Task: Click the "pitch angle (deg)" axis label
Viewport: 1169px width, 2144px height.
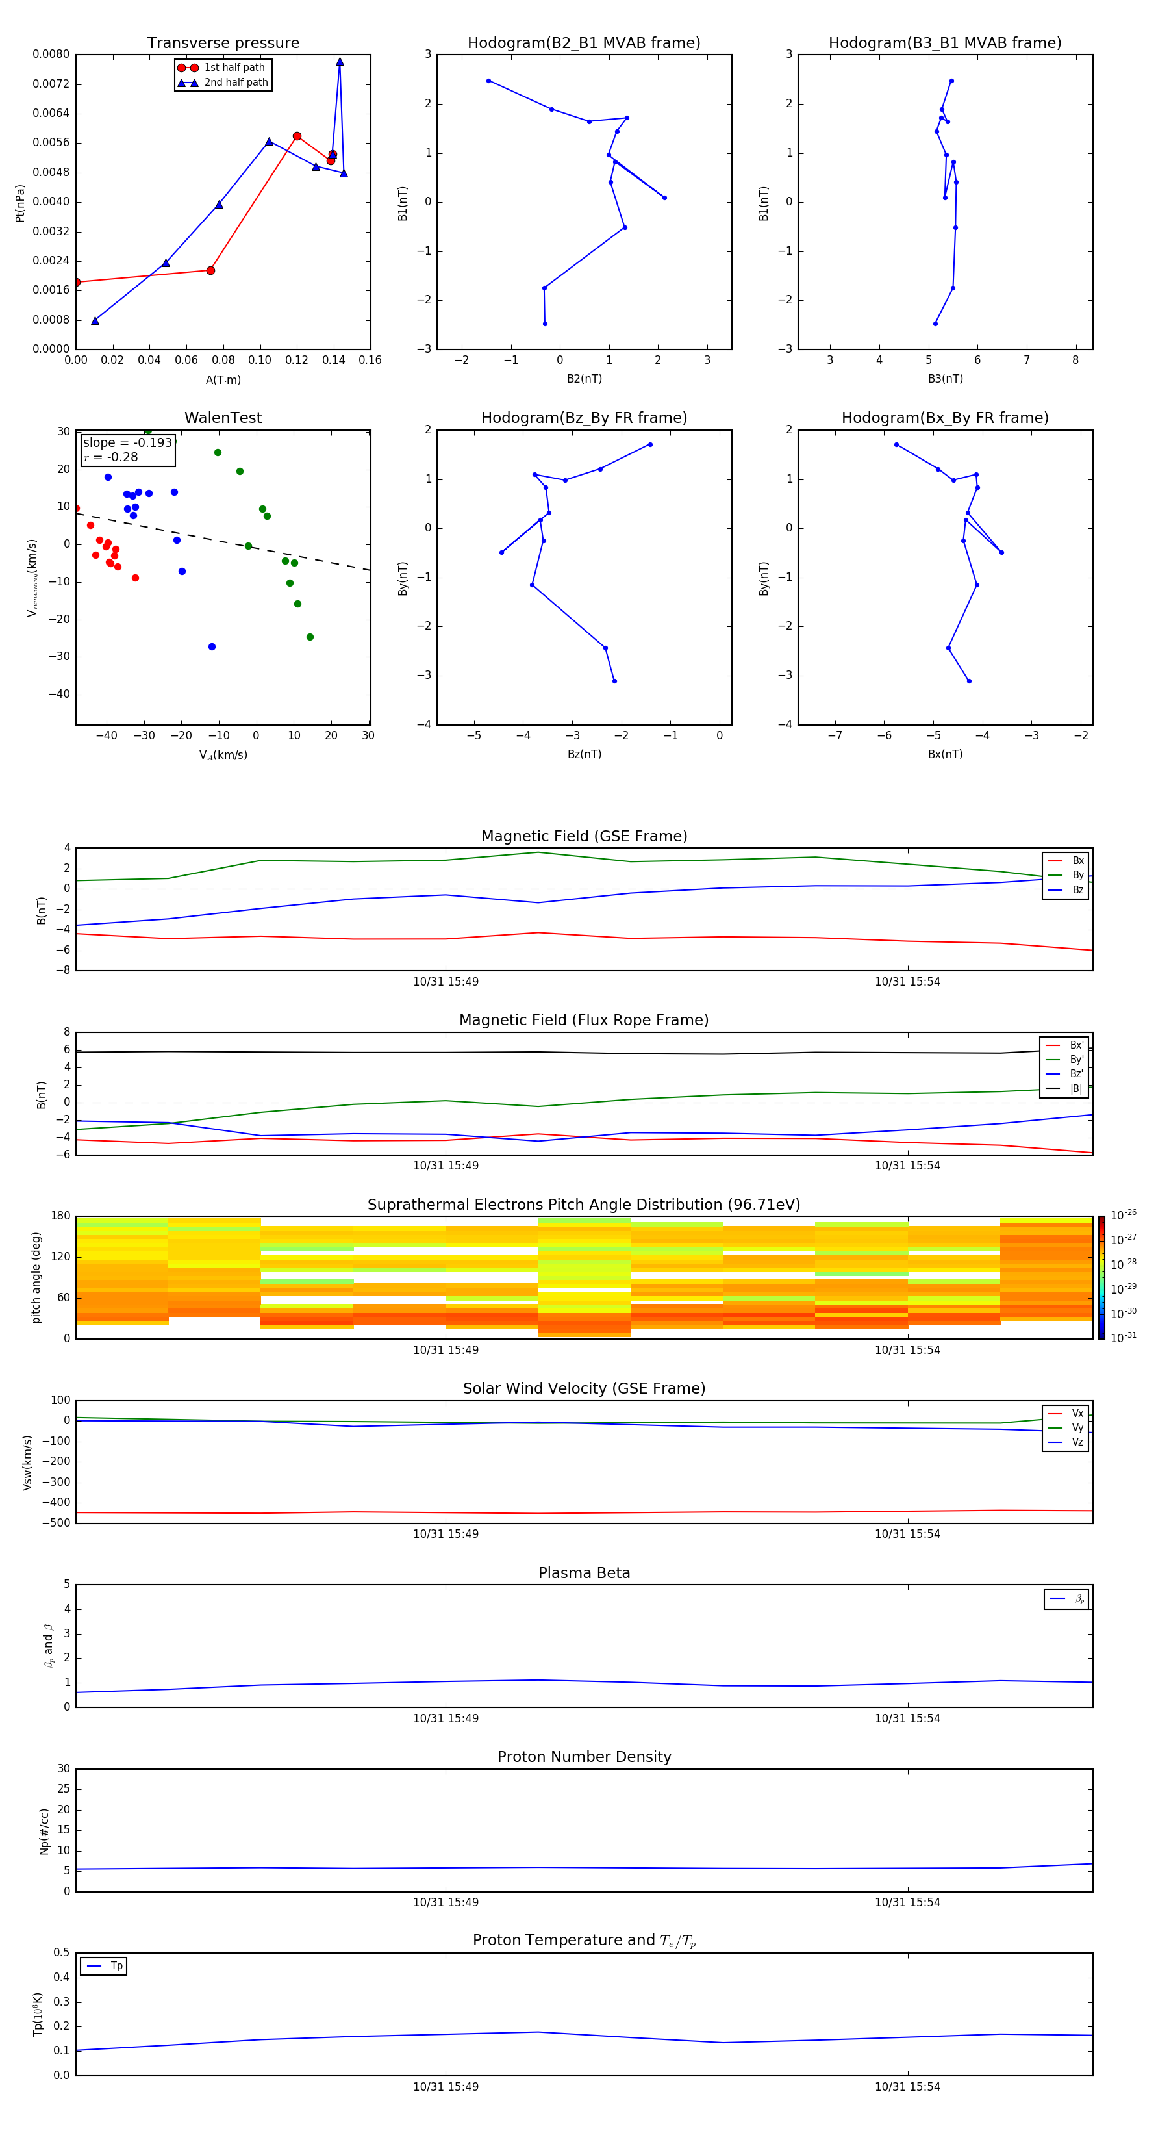Action: point(36,1277)
